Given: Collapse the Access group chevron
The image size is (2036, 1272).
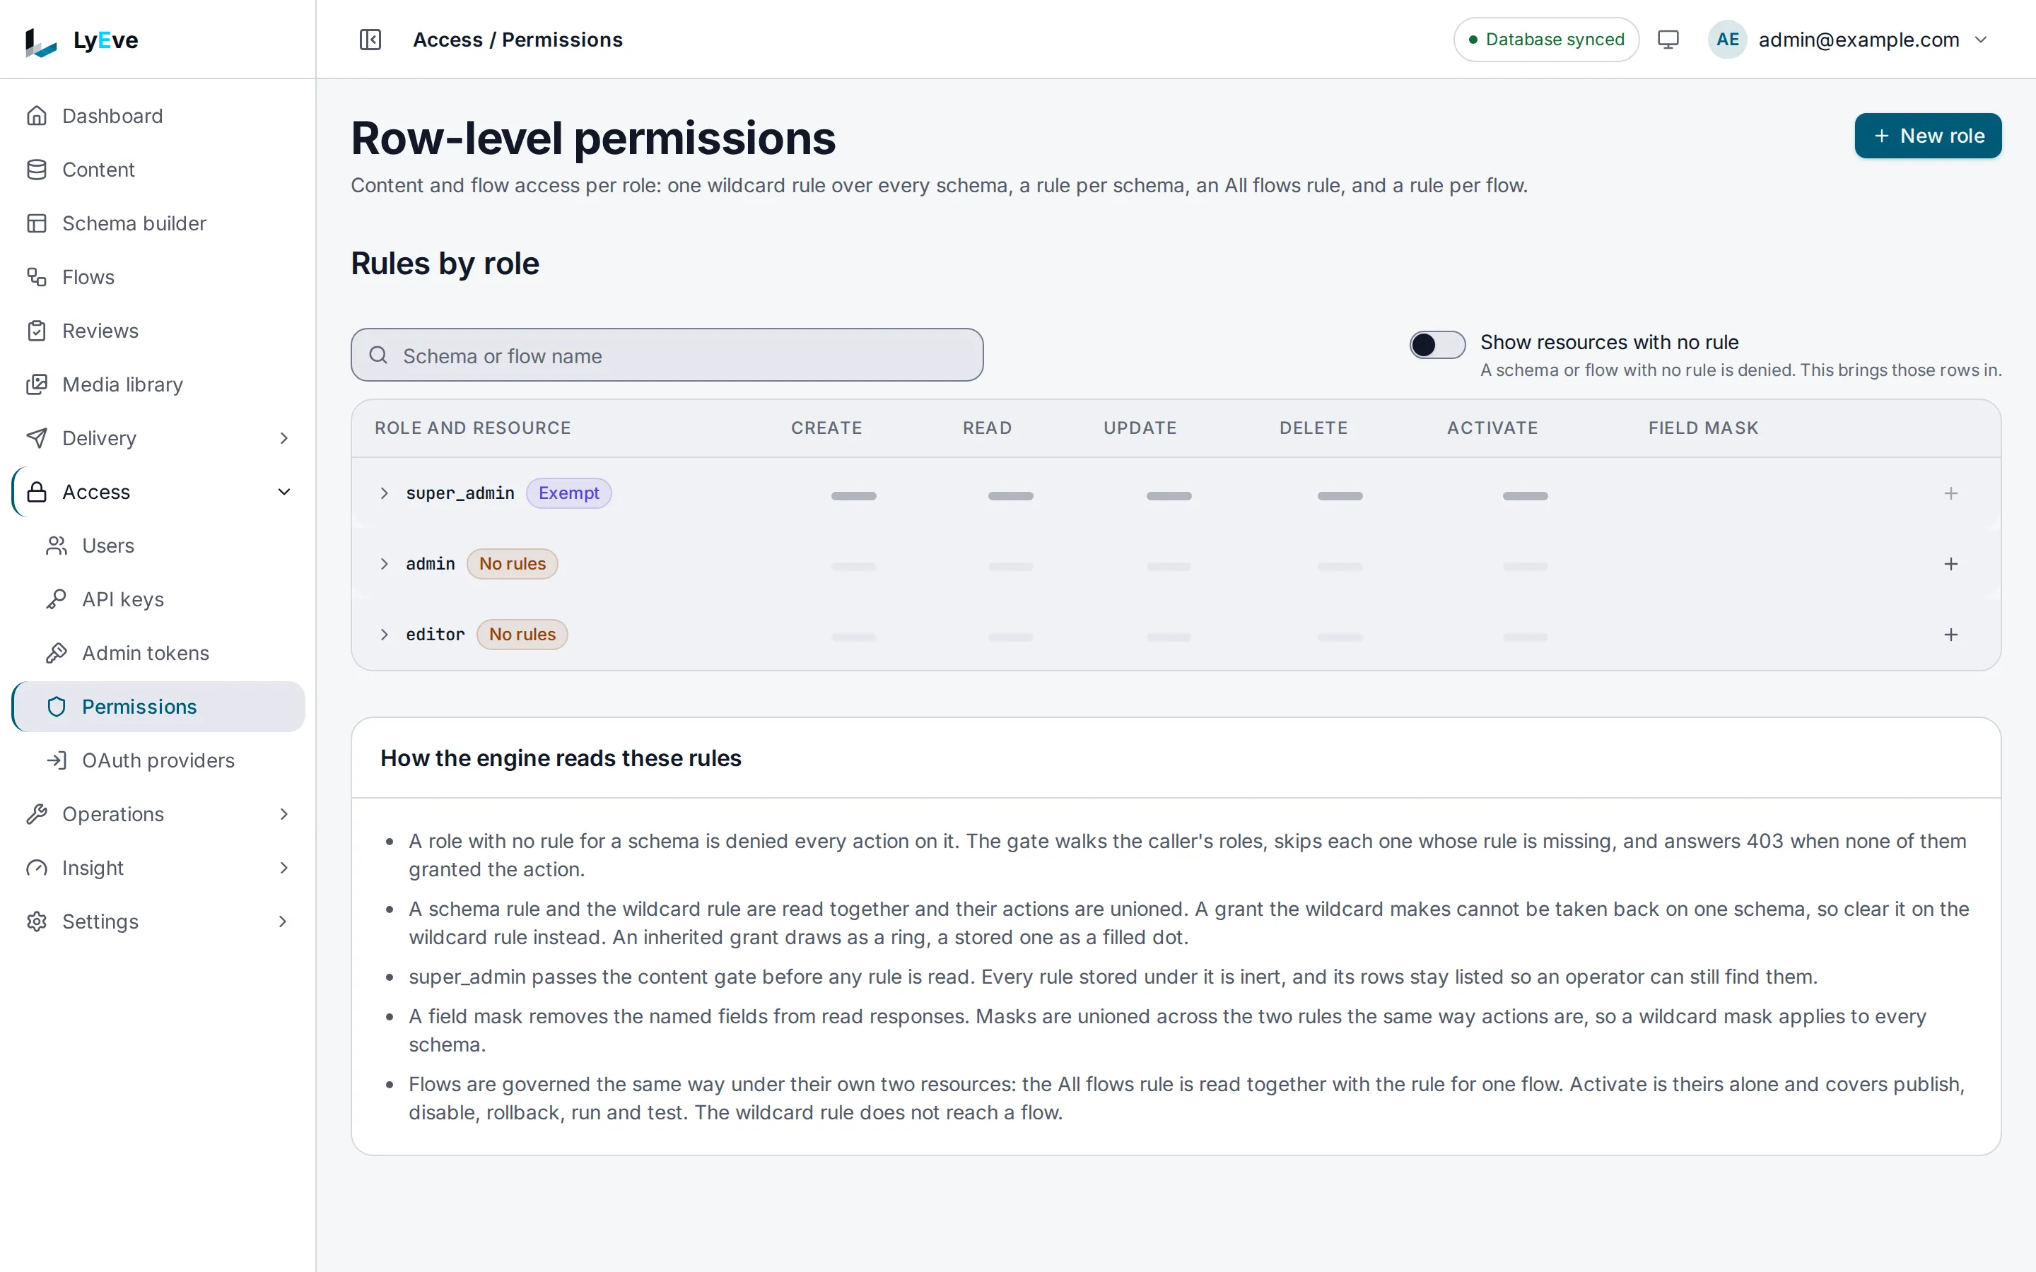Looking at the screenshot, I should [x=283, y=492].
